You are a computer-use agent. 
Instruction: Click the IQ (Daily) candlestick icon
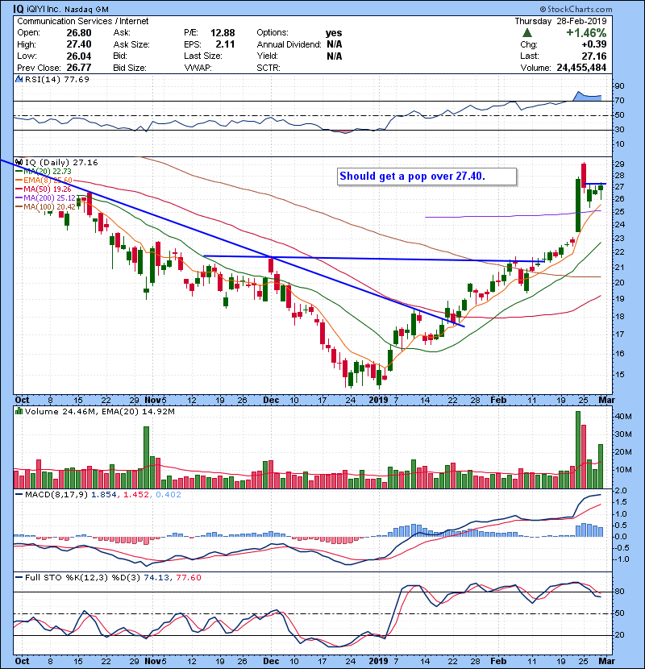(x=19, y=162)
